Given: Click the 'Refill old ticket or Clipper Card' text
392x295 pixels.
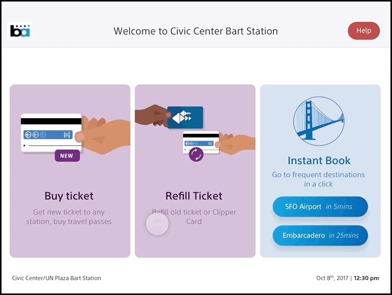Looking at the screenshot, I should pos(195,217).
